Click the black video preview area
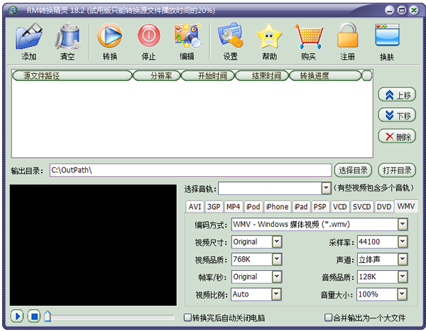This screenshot has width=426, height=332. (x=93, y=245)
